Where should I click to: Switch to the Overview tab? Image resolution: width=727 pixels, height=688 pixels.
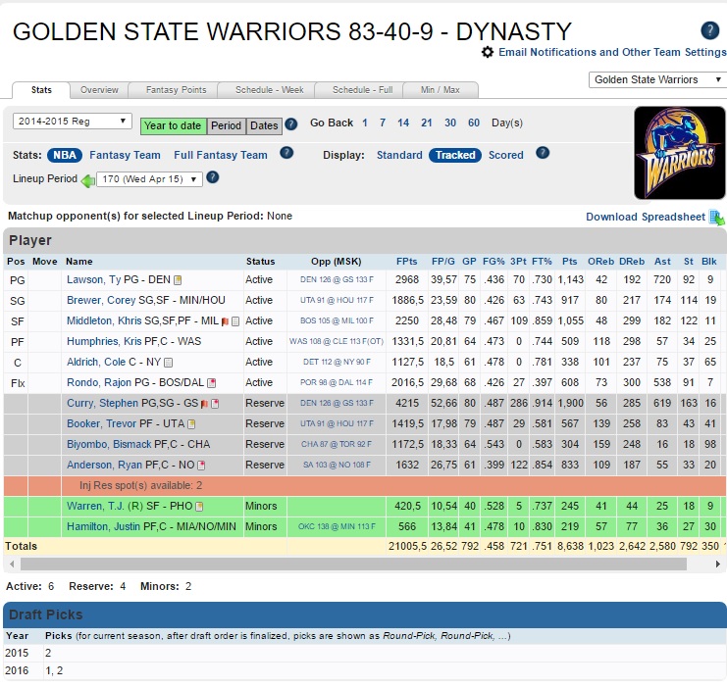pyautogui.click(x=99, y=90)
